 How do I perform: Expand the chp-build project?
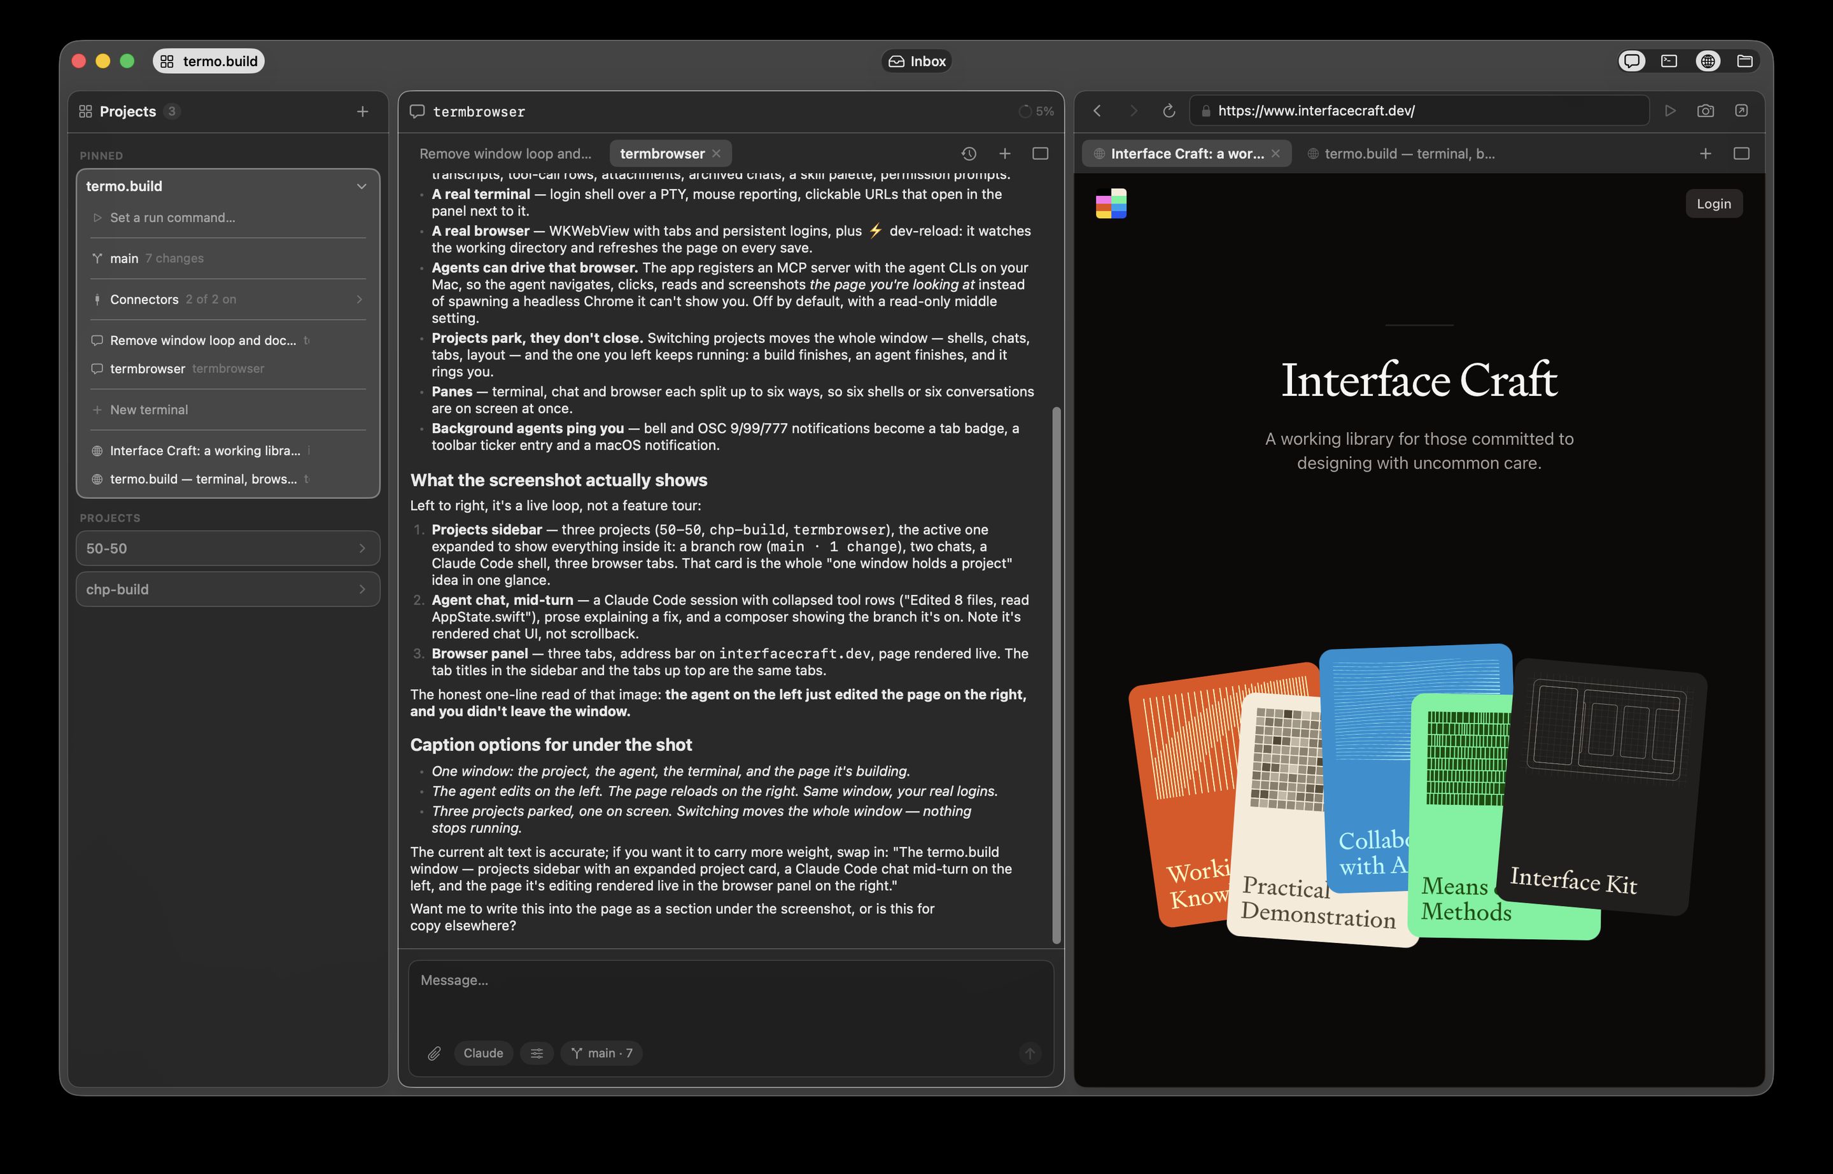(228, 589)
